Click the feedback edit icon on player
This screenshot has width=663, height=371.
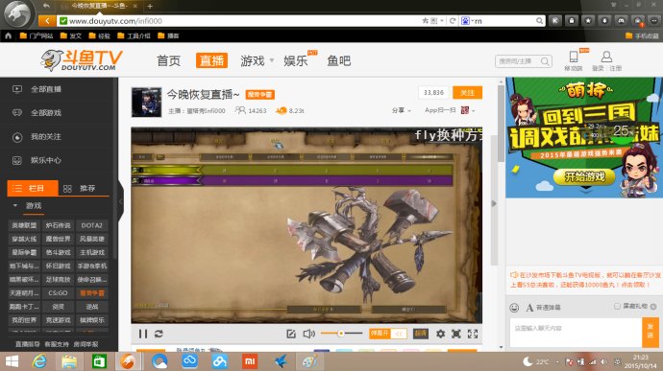[x=291, y=334]
